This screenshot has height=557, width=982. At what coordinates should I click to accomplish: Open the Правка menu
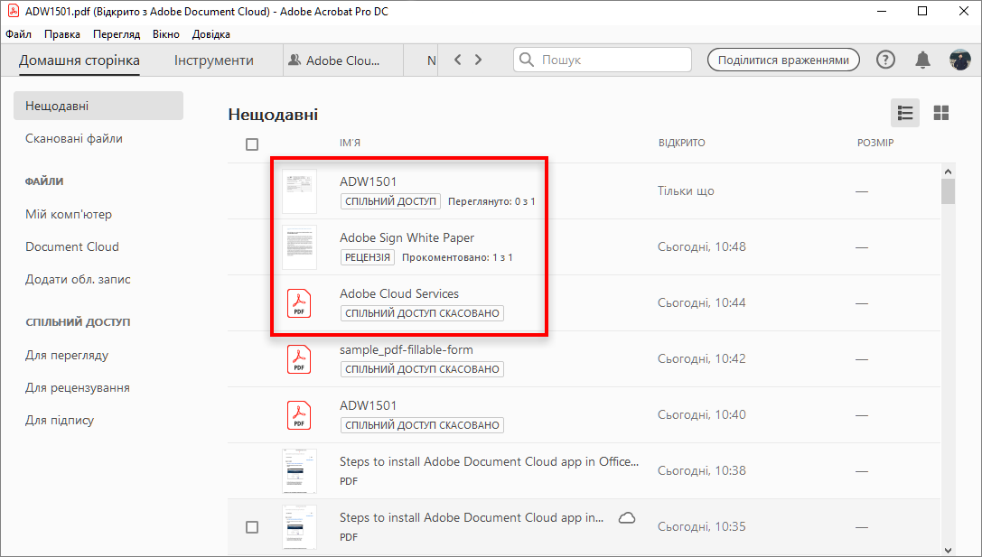pyautogui.click(x=62, y=34)
